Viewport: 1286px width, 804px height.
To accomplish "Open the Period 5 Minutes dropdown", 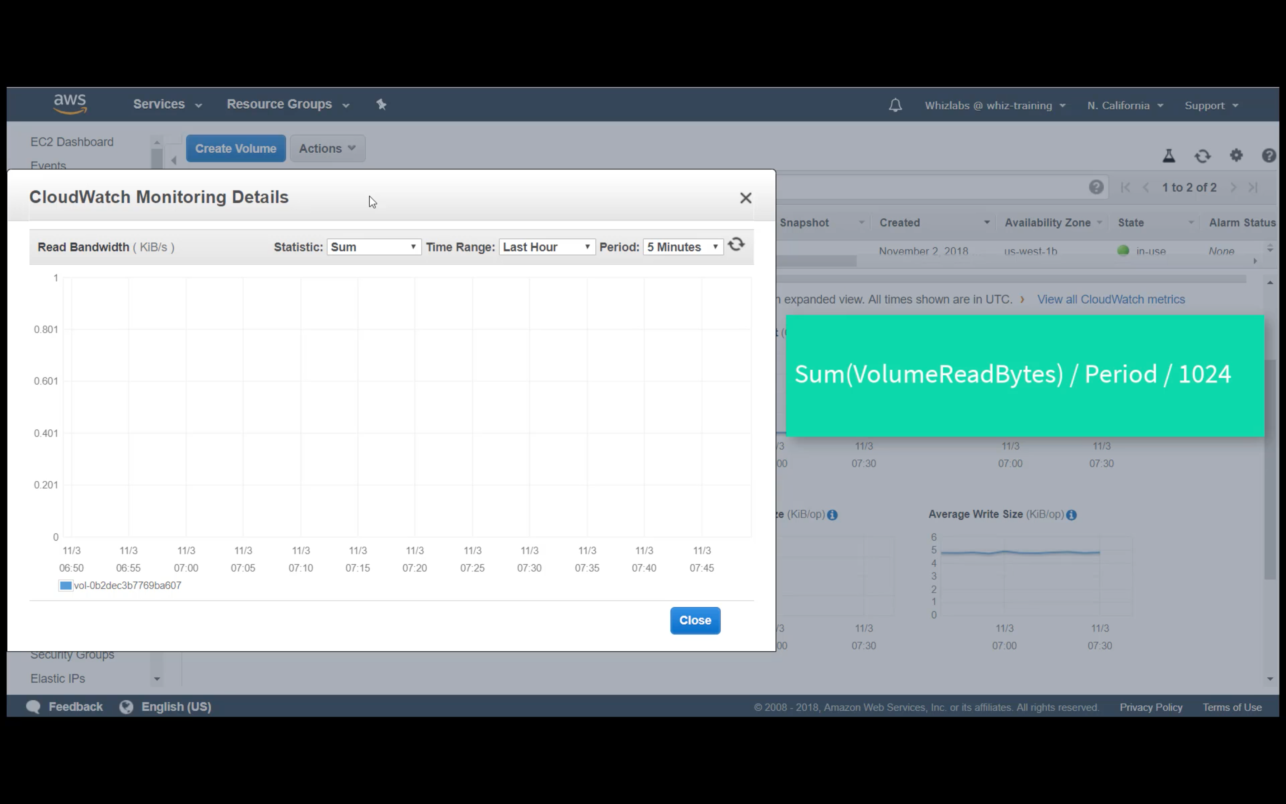I will (683, 247).
